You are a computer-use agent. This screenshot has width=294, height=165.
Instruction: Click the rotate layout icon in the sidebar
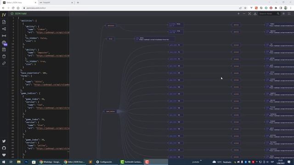point(4,29)
